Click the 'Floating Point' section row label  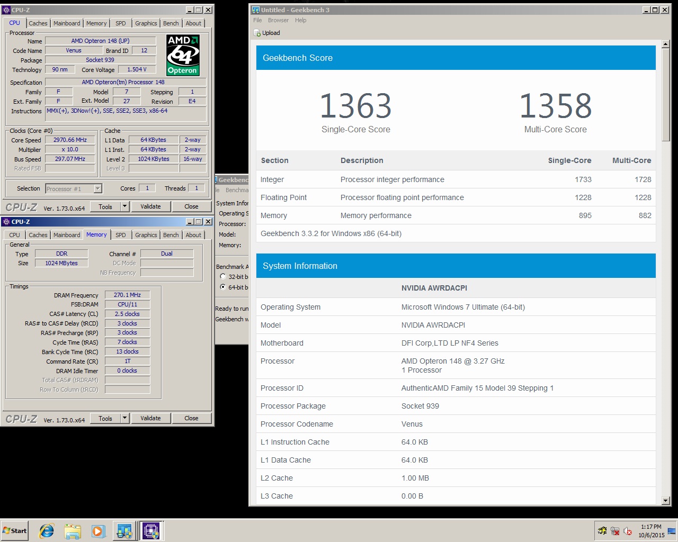(284, 197)
